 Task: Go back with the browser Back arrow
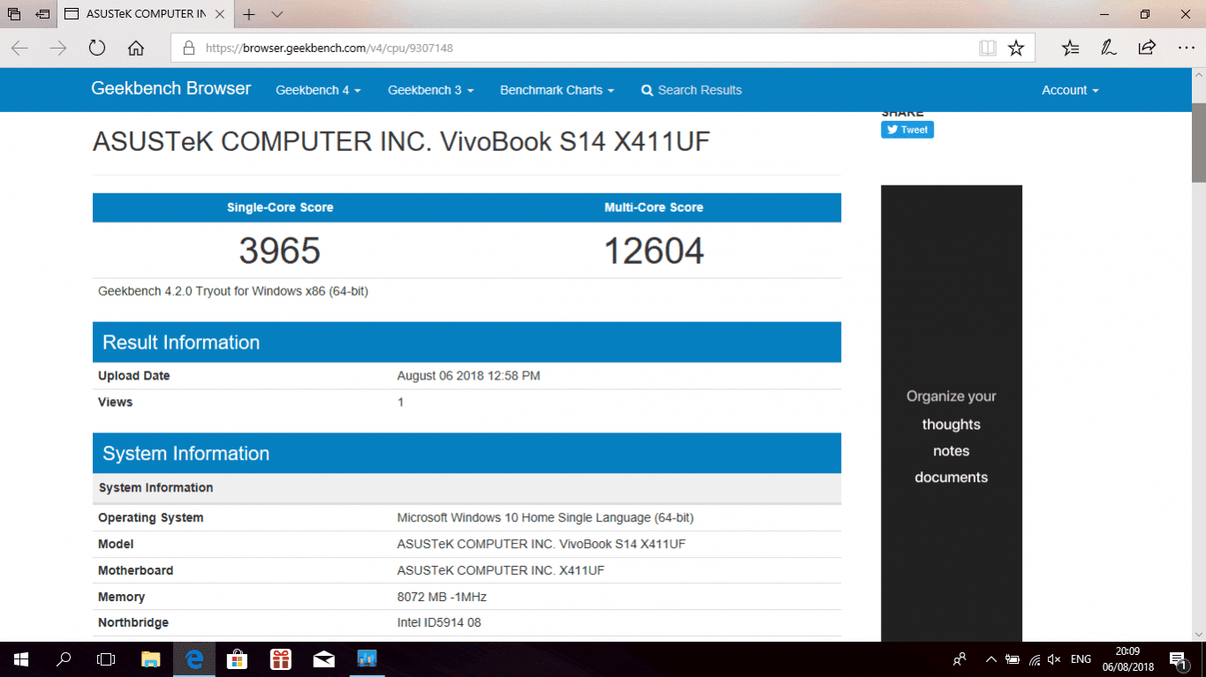click(19, 49)
